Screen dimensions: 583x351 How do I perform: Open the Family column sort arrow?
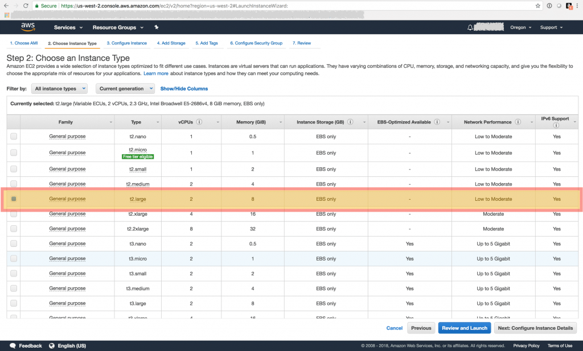point(111,122)
